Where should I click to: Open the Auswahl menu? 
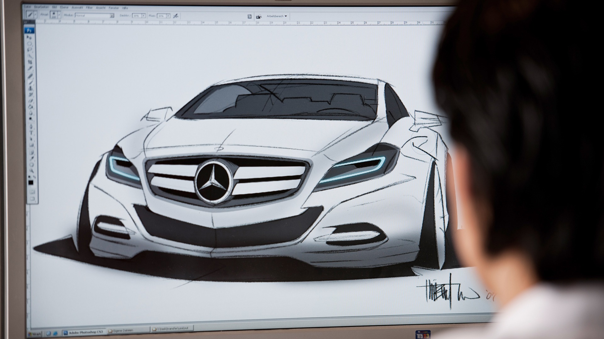pos(77,7)
